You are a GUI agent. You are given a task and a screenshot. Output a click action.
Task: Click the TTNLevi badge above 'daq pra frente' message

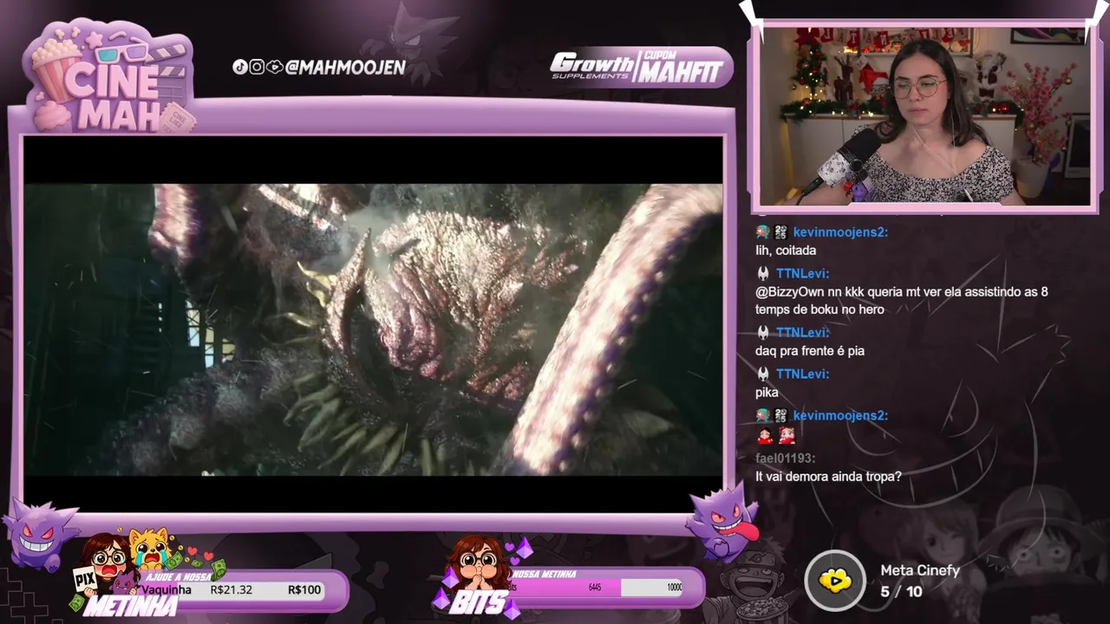[763, 332]
